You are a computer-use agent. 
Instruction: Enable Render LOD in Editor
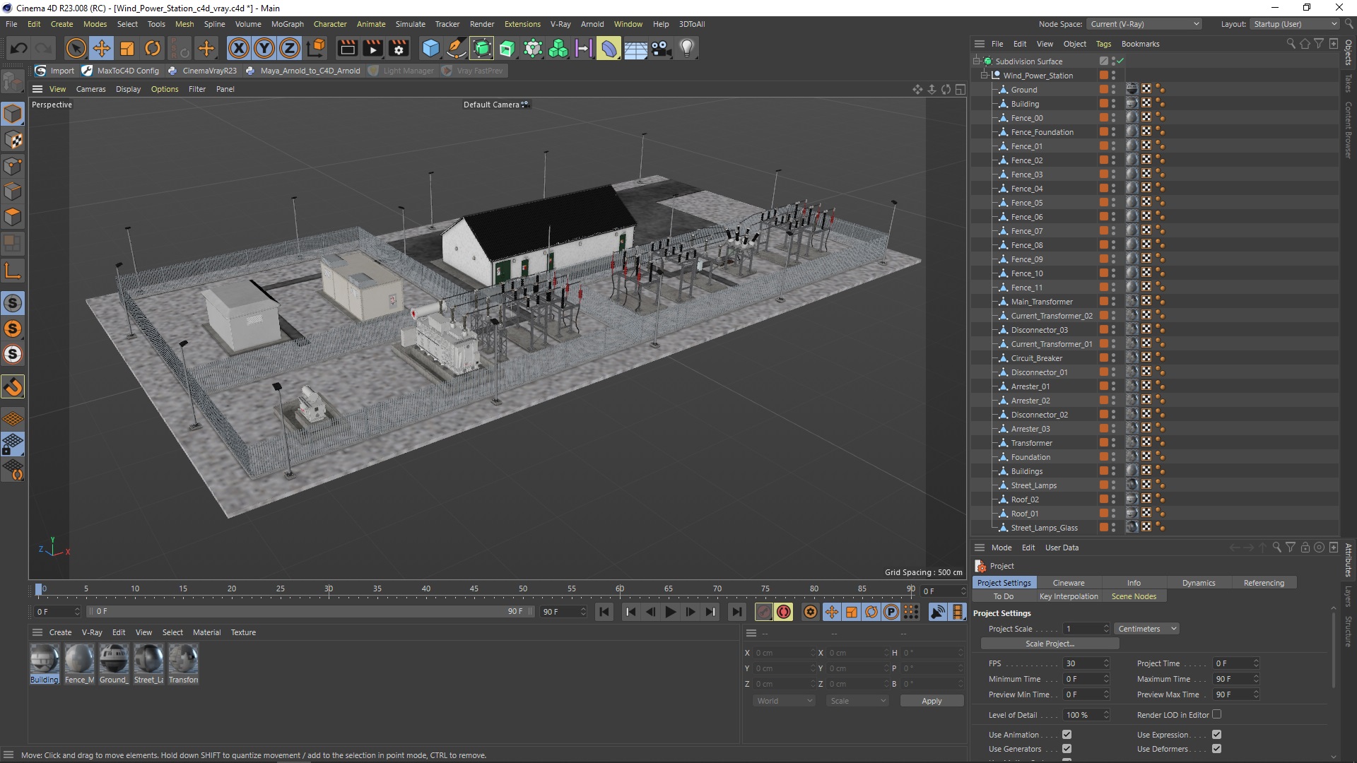[x=1216, y=714]
